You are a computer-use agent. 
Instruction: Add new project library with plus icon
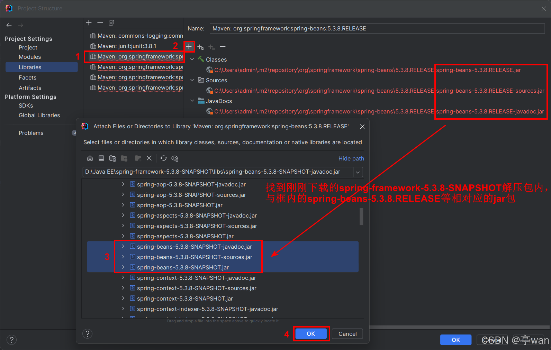point(89,22)
